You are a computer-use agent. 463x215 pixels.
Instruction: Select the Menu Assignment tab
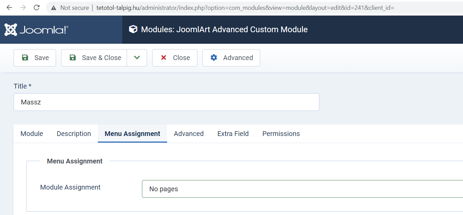pos(132,134)
